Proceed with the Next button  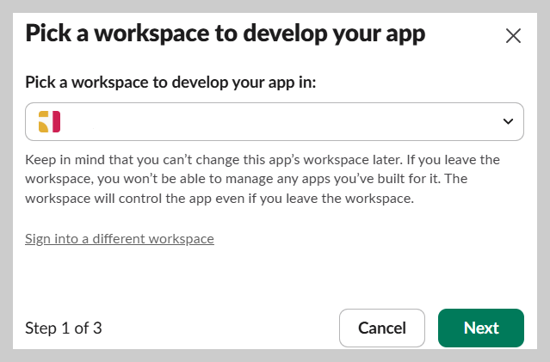(481, 328)
